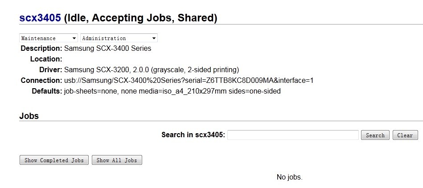
Task: Open the scx3405 printer link
Action: pos(40,18)
